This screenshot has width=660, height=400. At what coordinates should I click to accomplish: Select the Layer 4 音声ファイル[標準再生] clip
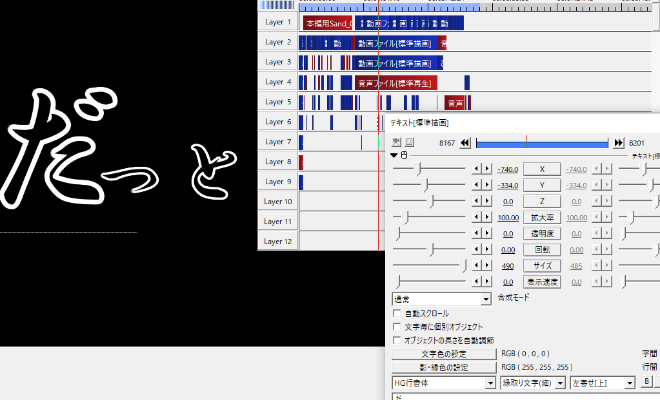point(395,82)
